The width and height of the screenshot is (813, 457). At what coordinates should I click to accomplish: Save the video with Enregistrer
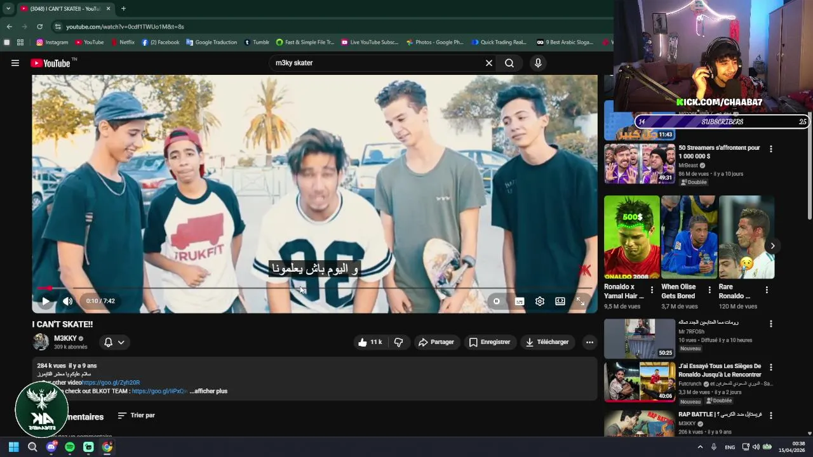coord(490,342)
